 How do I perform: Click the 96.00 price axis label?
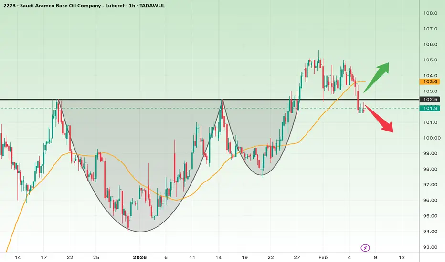(430, 200)
